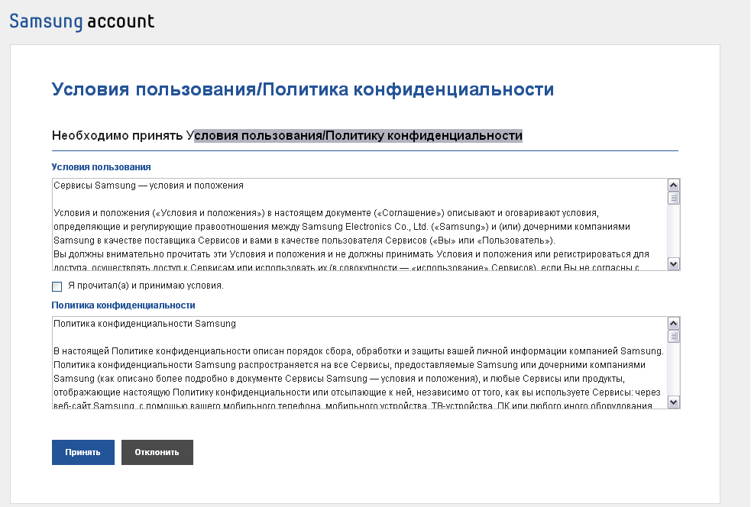751x507 pixels.
Task: Click the 'Условия пользования' section label
Action: (x=101, y=167)
